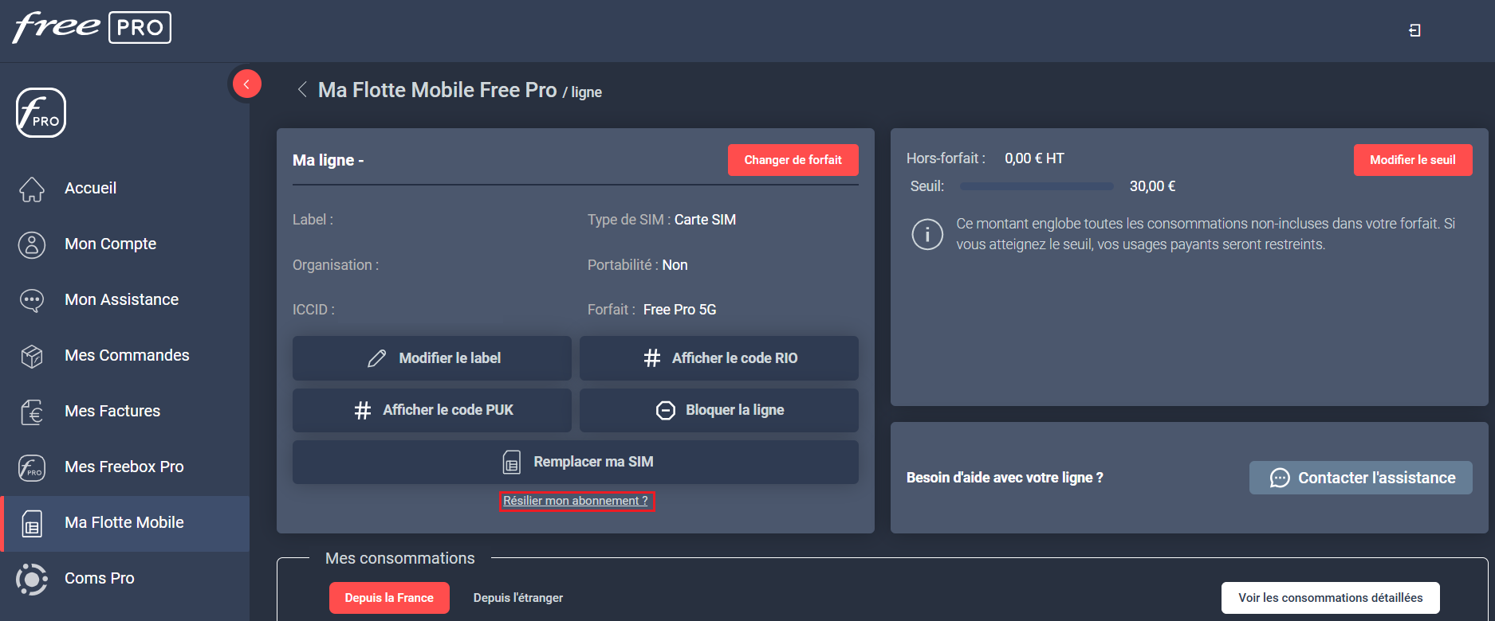Collapse the sidebar with red arrow button
The width and height of the screenshot is (1495, 621).
(x=246, y=84)
